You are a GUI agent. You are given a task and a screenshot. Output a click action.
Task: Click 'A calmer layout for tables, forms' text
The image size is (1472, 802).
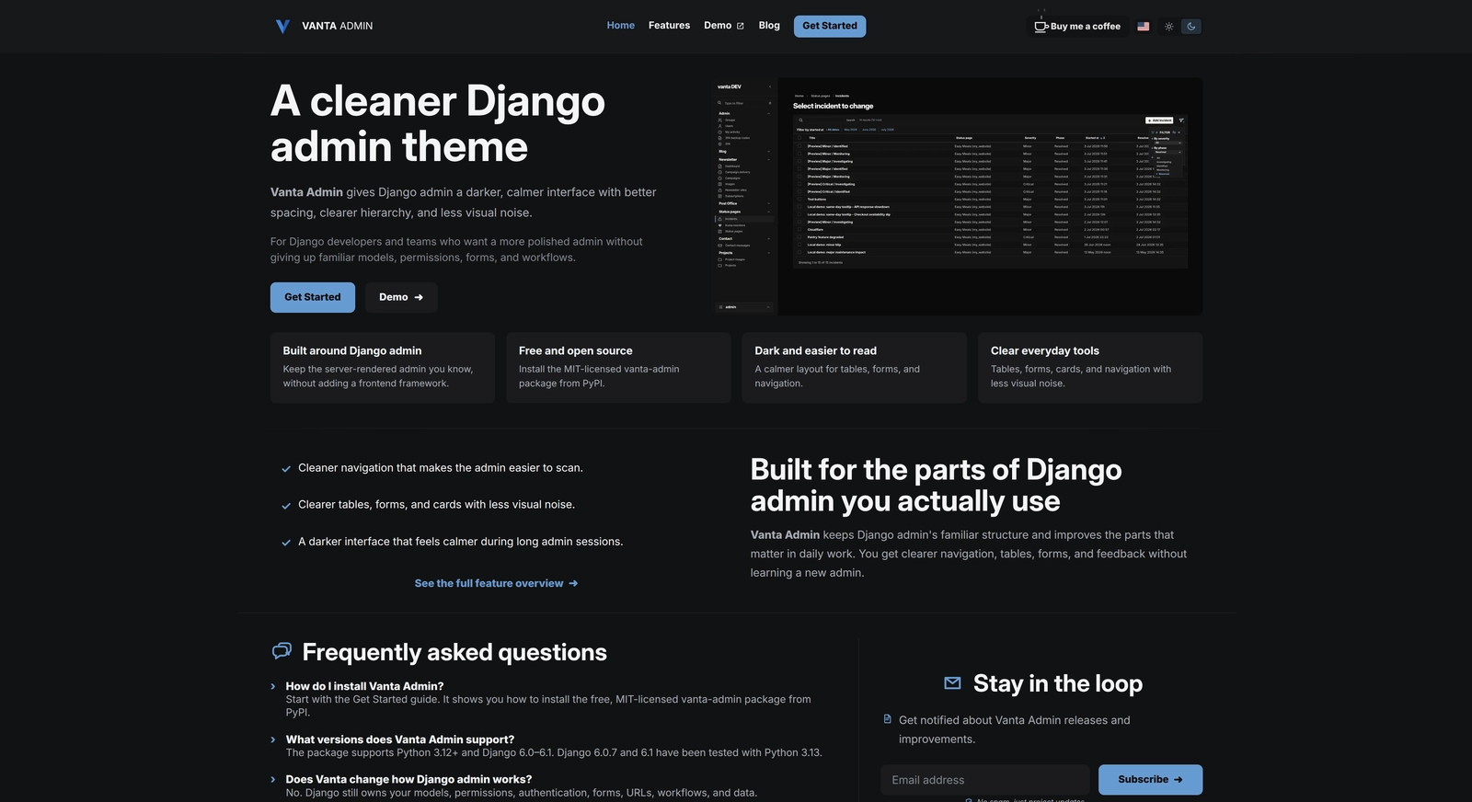pos(837,376)
